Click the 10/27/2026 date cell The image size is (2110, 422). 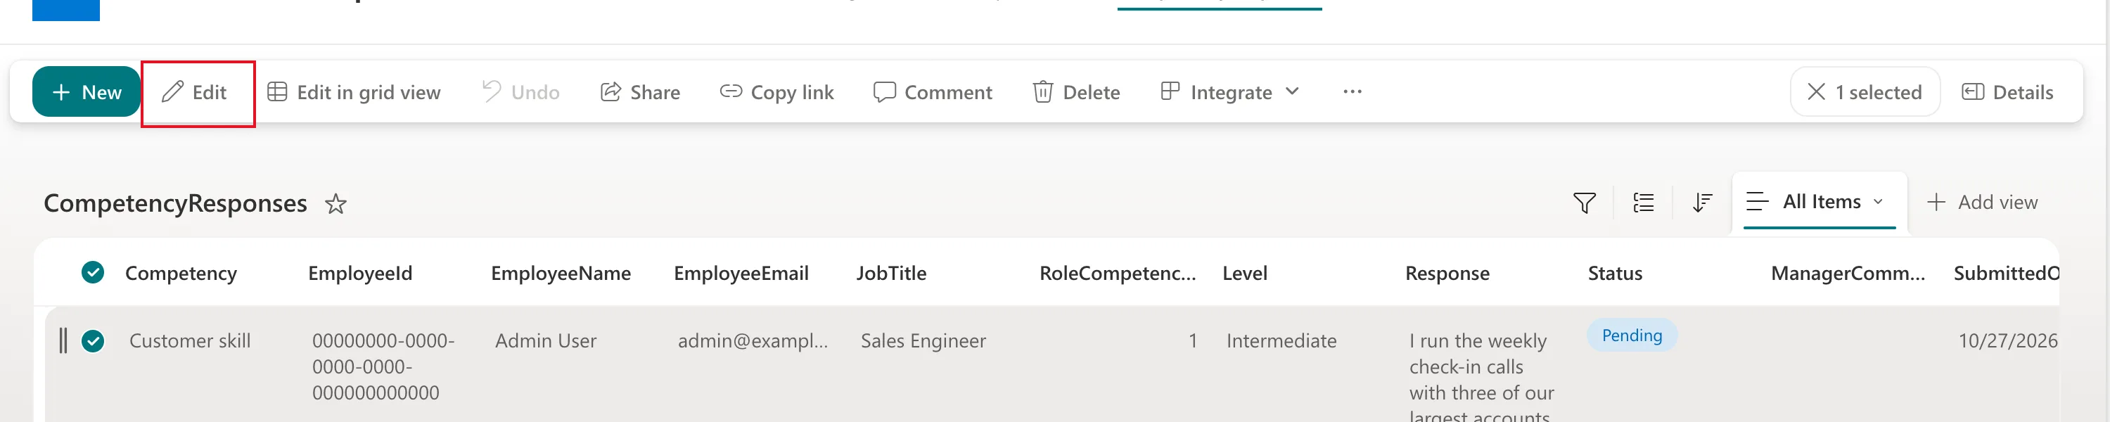(2007, 341)
